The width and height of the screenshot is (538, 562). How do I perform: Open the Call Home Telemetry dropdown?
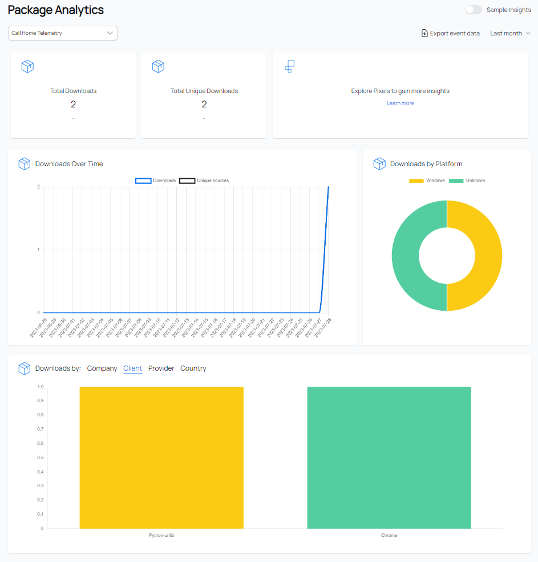tap(62, 33)
